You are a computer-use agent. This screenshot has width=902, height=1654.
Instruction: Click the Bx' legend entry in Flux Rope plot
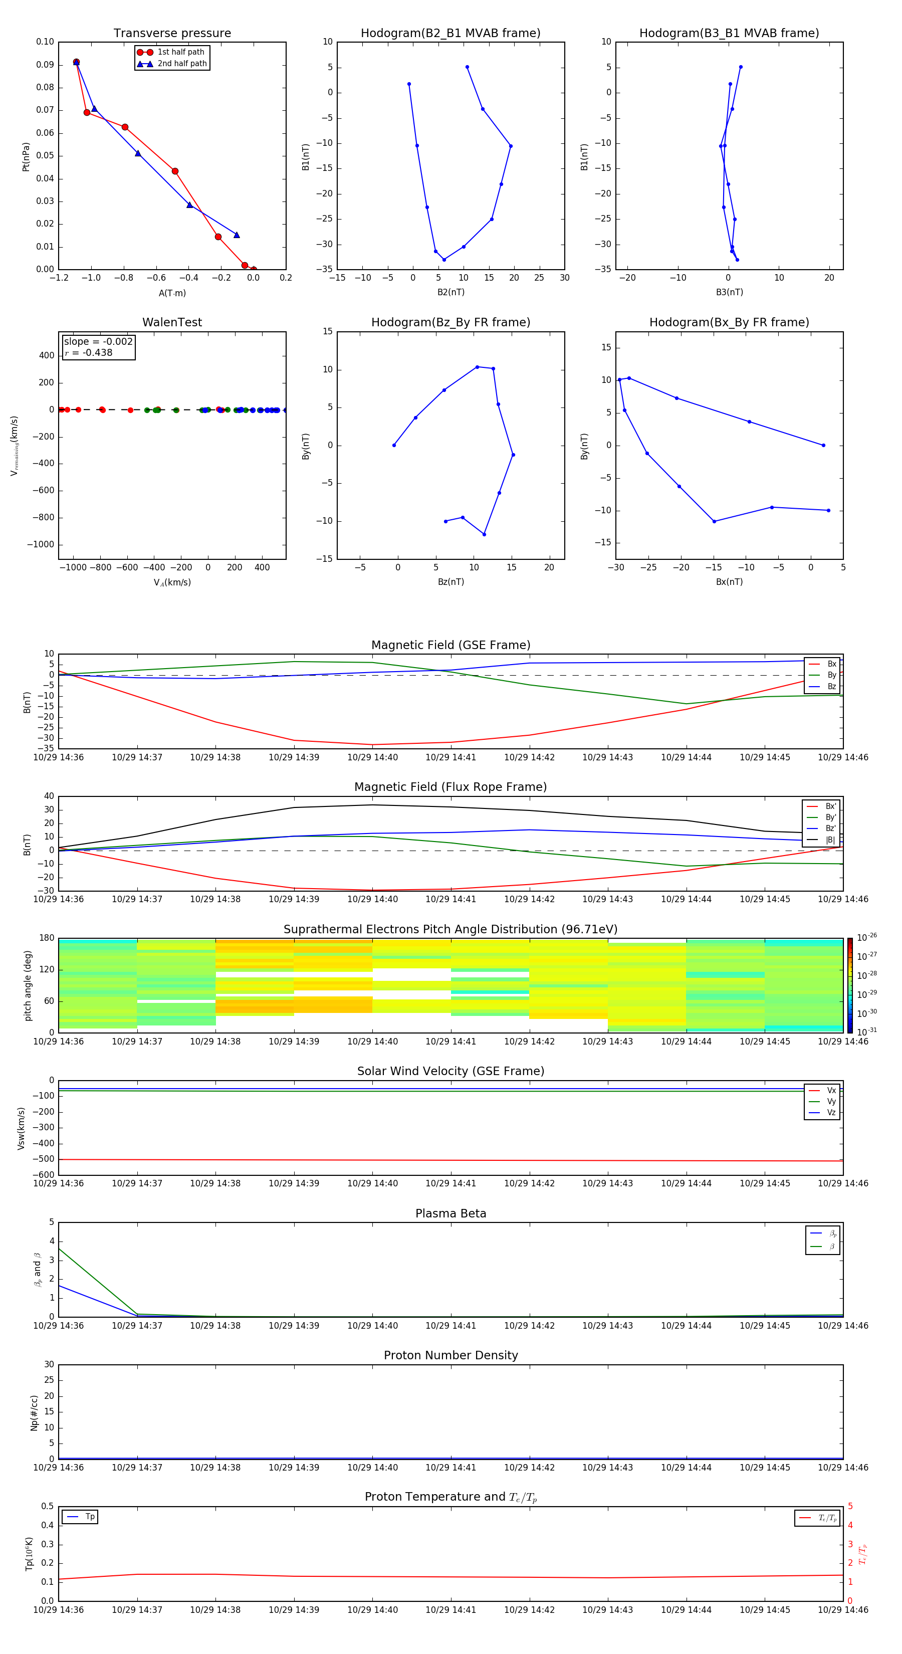[x=821, y=806]
